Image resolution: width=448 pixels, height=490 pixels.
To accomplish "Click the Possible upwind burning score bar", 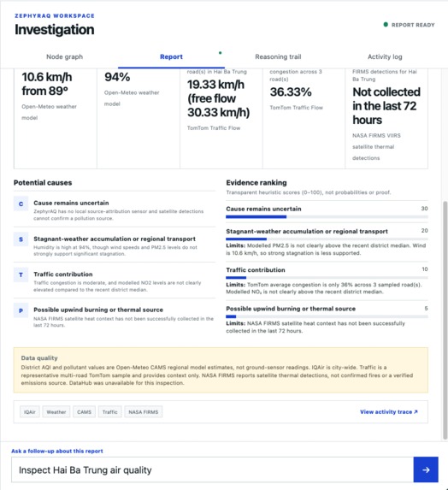I will click(327, 316).
